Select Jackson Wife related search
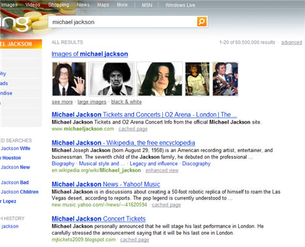The image size is (305, 247). coord(16,148)
